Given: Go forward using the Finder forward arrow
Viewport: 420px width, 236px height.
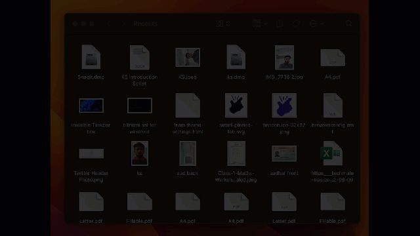Looking at the screenshot, I should (123, 24).
